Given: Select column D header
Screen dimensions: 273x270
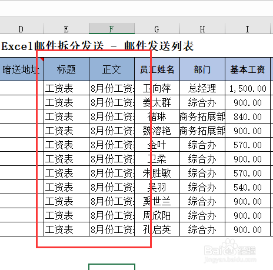Looking at the screenshot, I should pos(21,29).
